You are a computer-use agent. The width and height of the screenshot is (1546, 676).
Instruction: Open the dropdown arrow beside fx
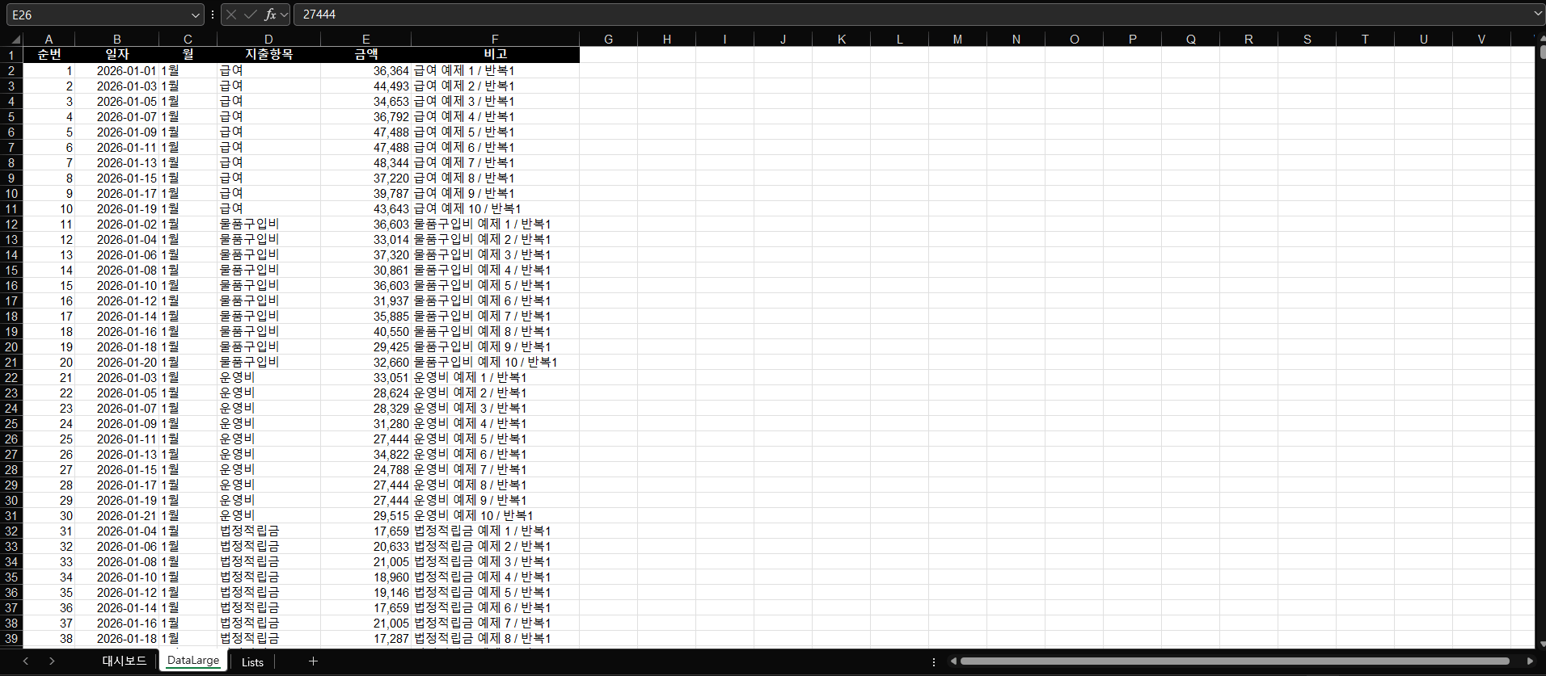tap(285, 15)
